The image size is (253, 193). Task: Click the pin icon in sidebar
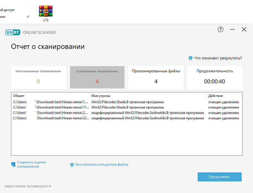click(28, 17)
